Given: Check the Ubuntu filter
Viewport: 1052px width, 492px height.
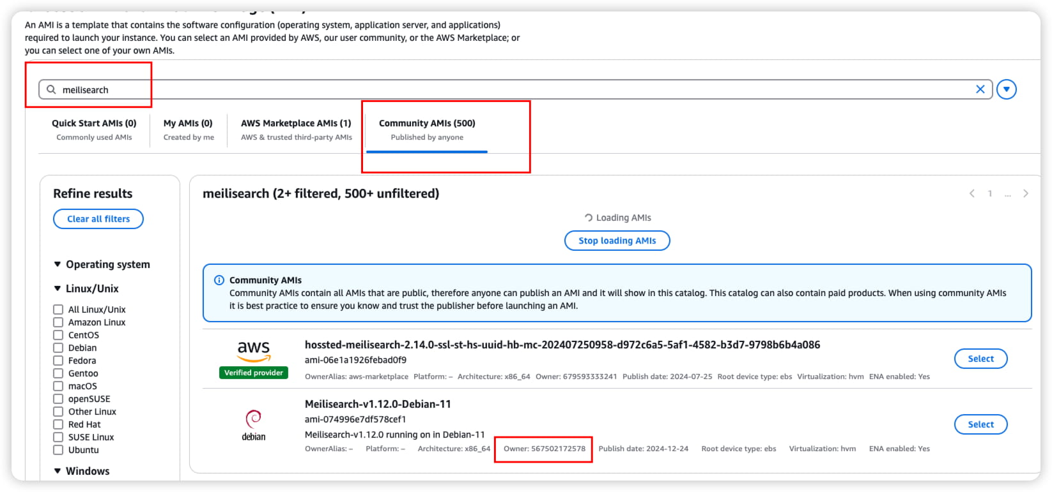Looking at the screenshot, I should [x=58, y=450].
